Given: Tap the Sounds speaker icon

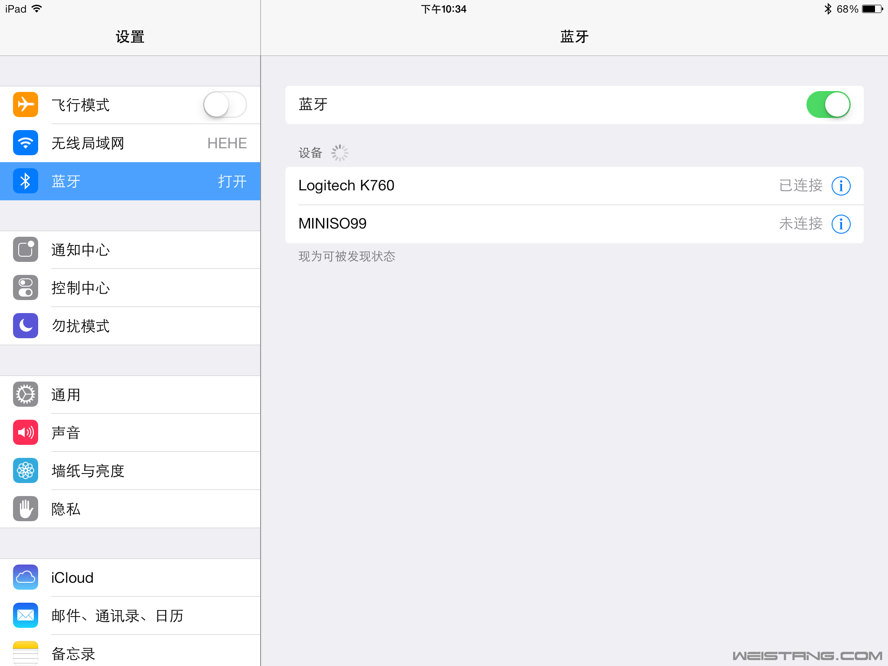Looking at the screenshot, I should click(26, 432).
